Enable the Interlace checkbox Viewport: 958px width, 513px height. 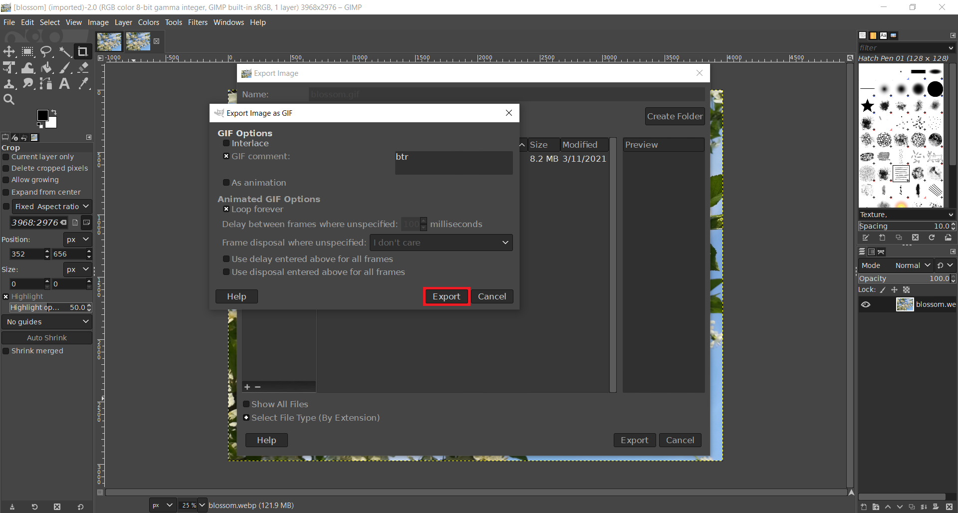click(x=226, y=143)
